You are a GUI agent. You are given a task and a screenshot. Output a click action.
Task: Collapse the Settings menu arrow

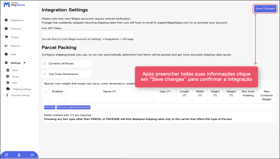pyautogui.click(x=24, y=63)
